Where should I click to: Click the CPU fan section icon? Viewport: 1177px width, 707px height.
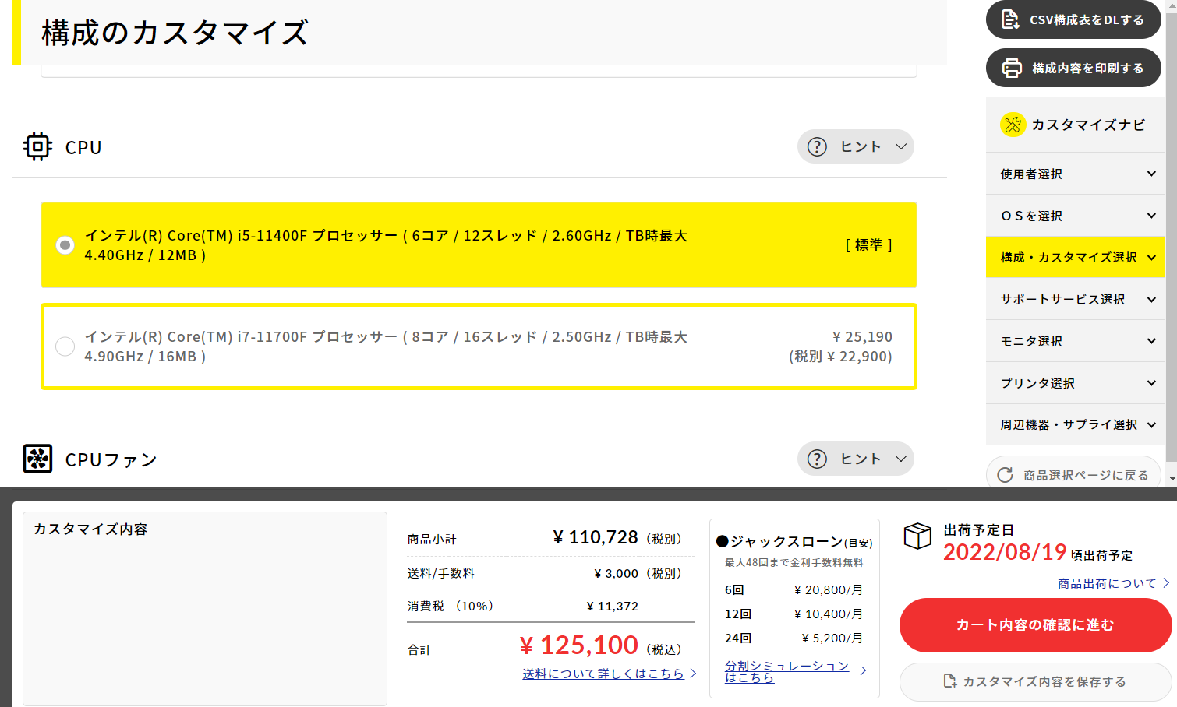(x=37, y=459)
